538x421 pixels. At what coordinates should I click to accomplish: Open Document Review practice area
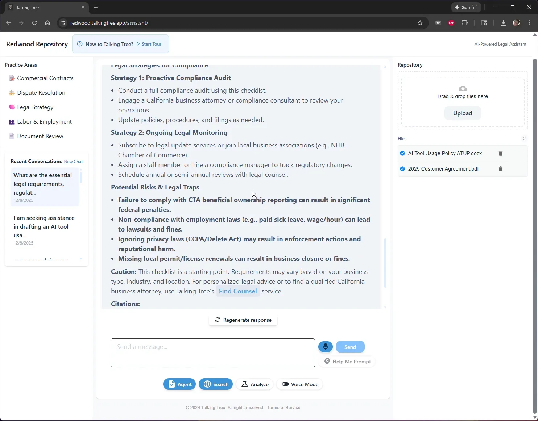point(40,136)
